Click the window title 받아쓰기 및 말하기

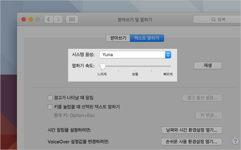(x=135, y=20)
